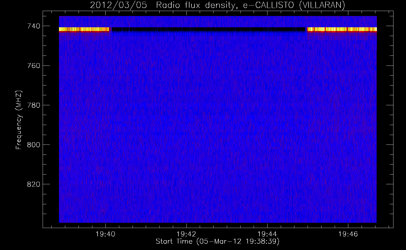406x250 pixels.
Task: Click the 800 frequency tick label
Action: pos(34,145)
